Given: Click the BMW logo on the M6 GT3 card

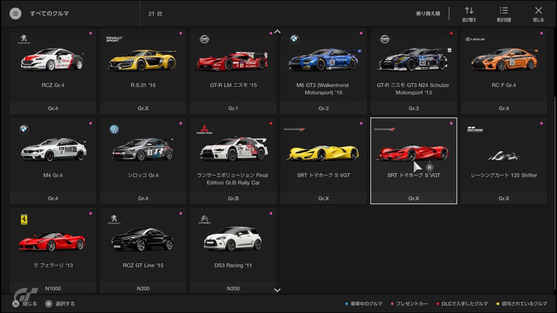Looking at the screenshot, I should (x=295, y=40).
